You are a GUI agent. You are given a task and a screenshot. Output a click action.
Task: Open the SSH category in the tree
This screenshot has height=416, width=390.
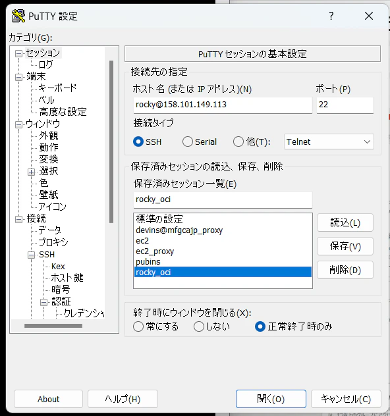point(47,255)
